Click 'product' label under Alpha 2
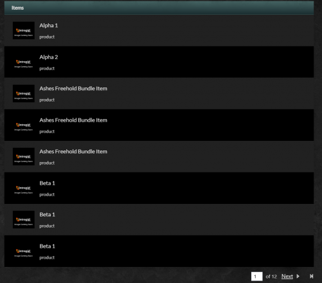 point(47,68)
